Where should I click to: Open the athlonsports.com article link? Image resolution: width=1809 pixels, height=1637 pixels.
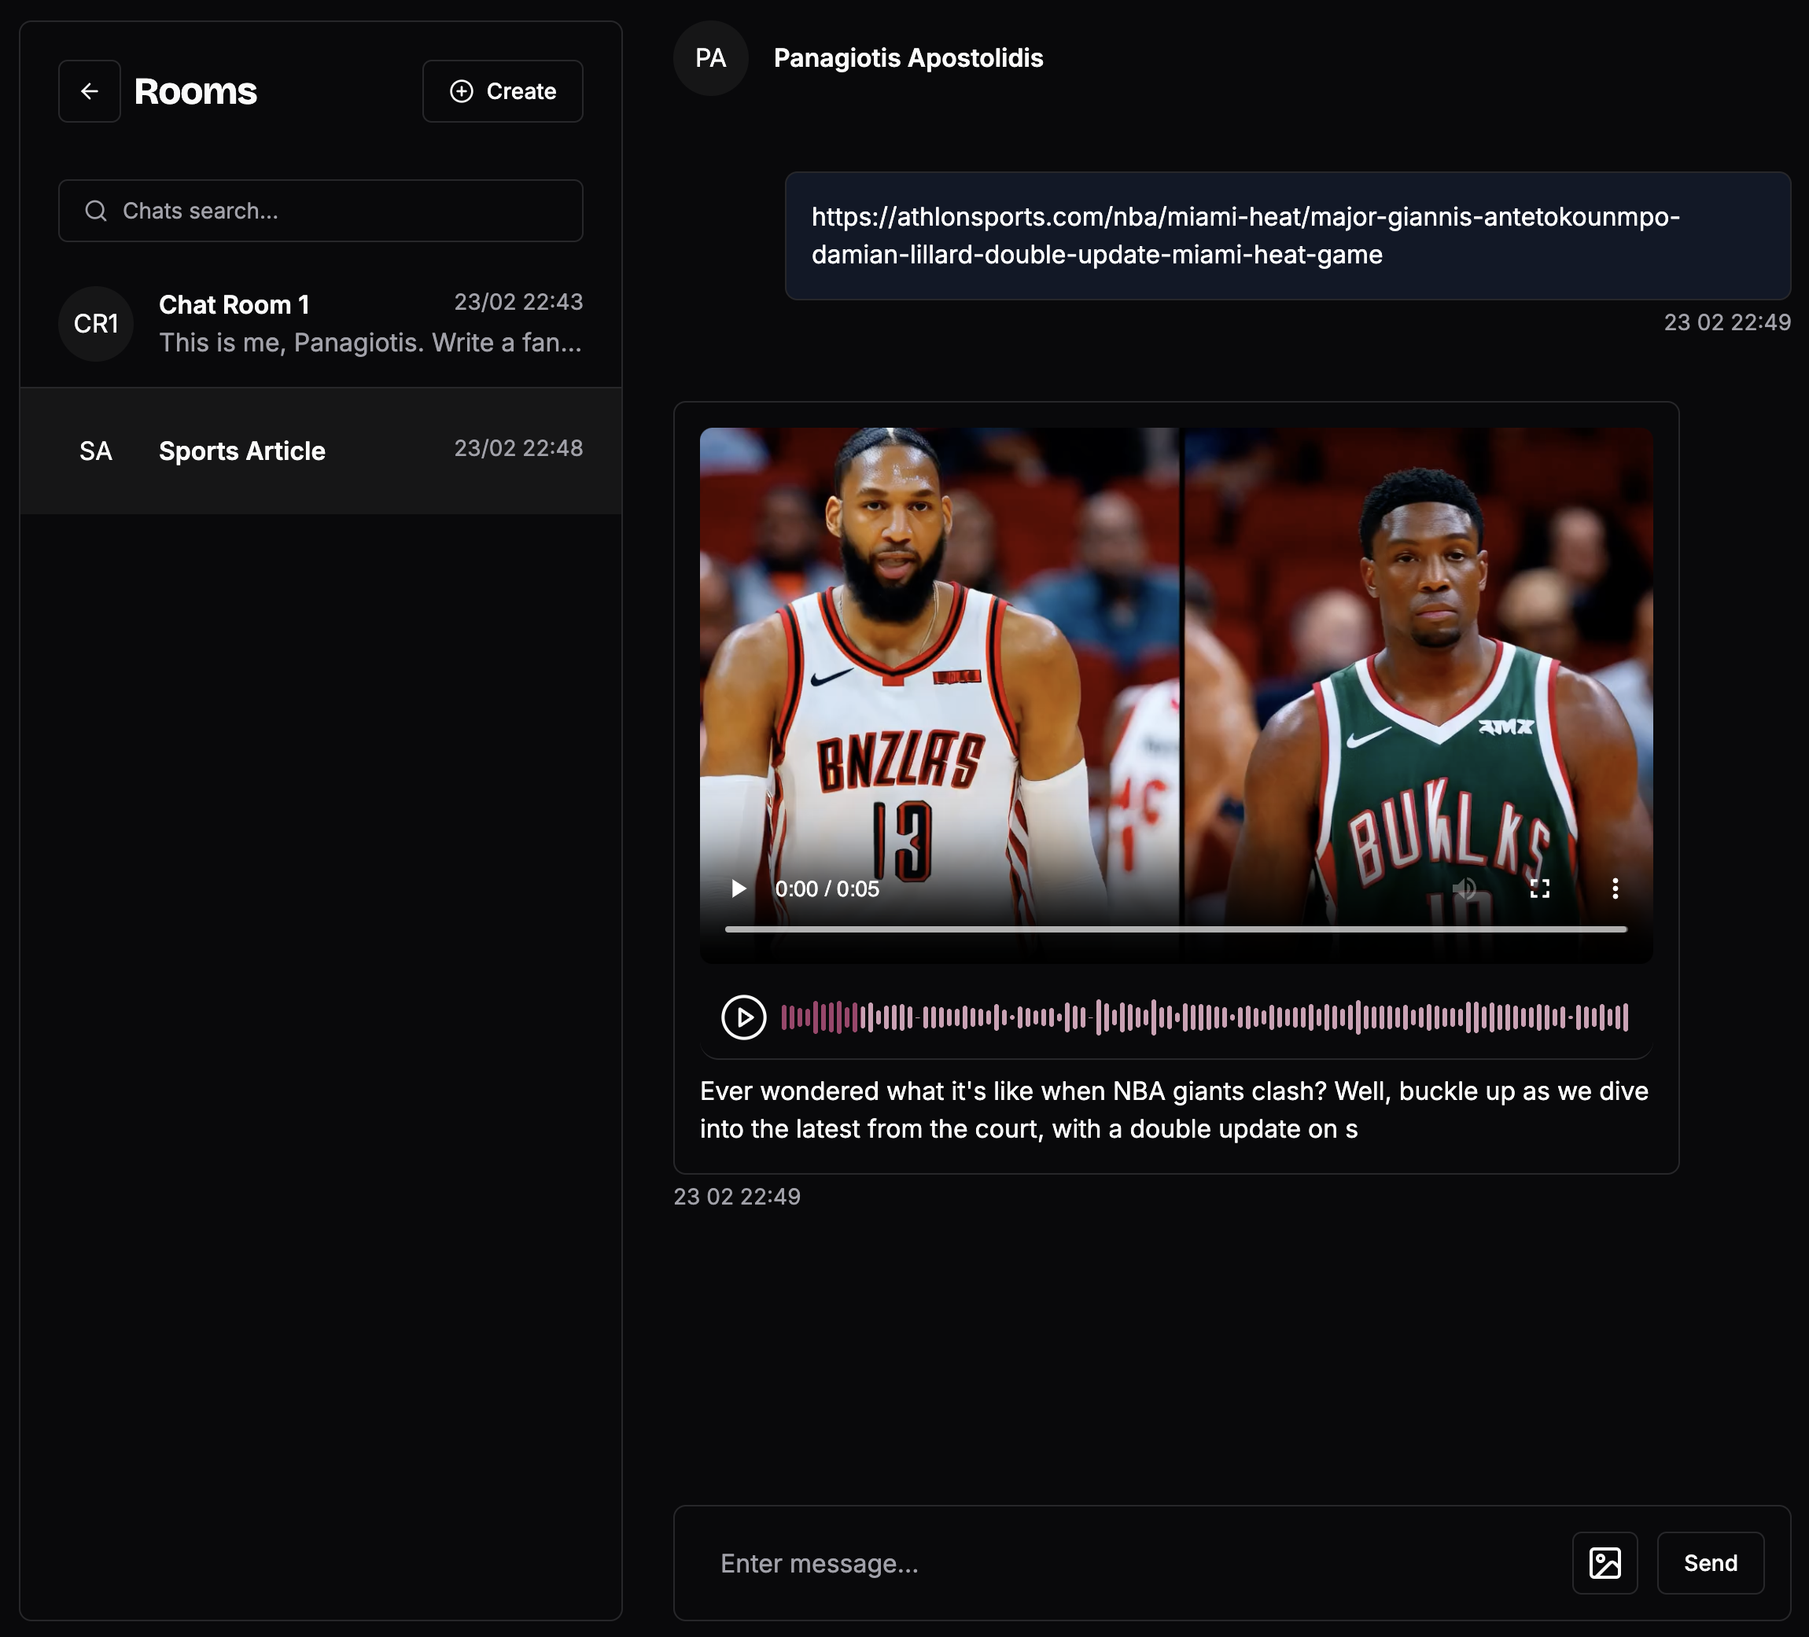point(1244,235)
